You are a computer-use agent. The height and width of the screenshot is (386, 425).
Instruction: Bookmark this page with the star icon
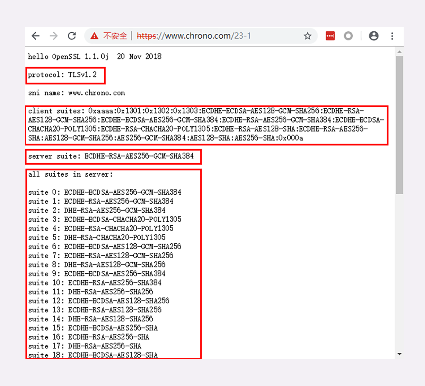pos(307,36)
